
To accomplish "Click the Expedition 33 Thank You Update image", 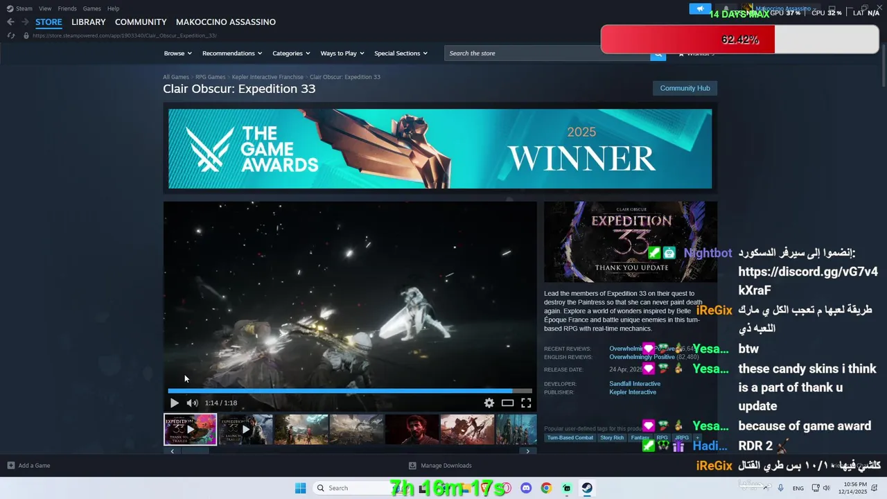I will click(x=631, y=241).
